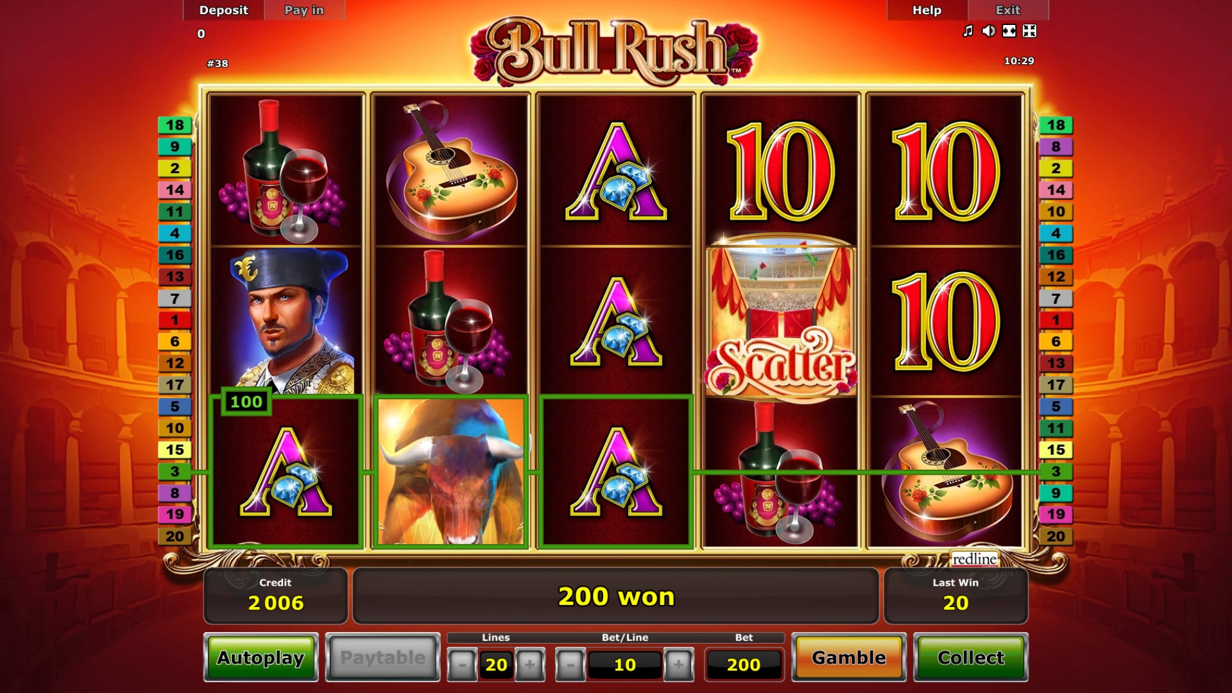Start Autoplay
1232x693 pixels.
coord(261,658)
